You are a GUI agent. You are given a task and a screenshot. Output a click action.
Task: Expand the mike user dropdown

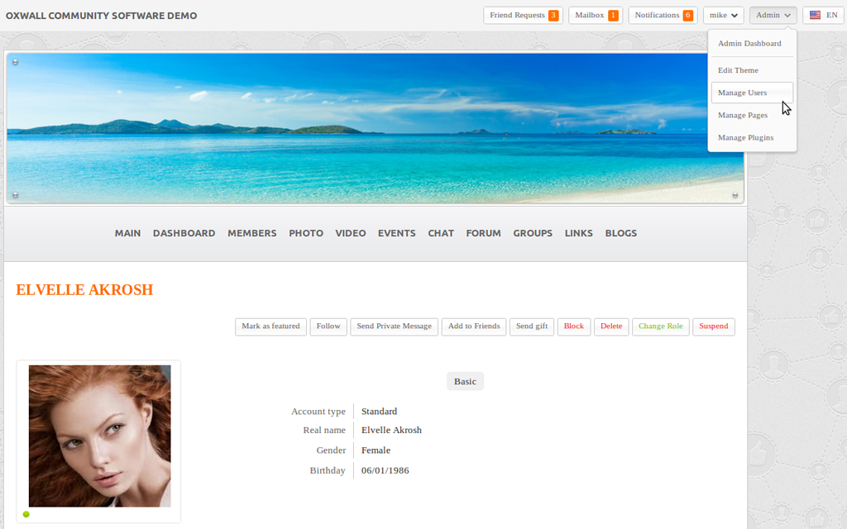[723, 16]
